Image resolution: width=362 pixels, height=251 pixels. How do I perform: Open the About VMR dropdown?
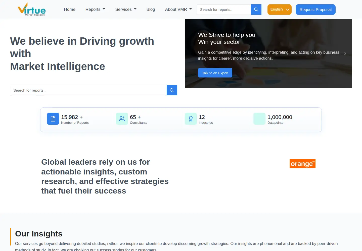click(178, 9)
